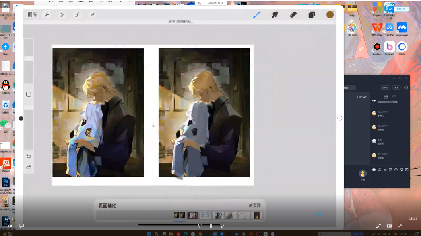Undo with the sidebar undo arrow
Viewport: 421px width, 236px height.
tap(29, 156)
